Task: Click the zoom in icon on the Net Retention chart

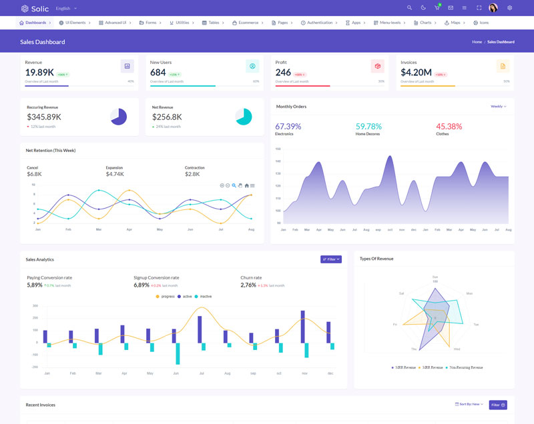Action: coord(222,185)
